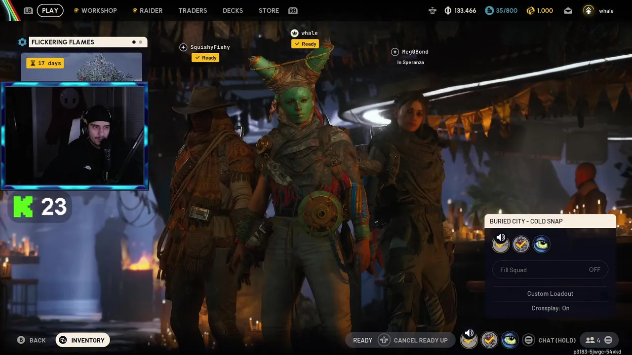Open the INVENTORY button
This screenshot has width=632, height=355.
coord(82,340)
